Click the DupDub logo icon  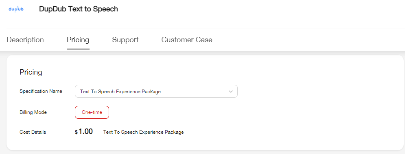(x=16, y=9)
